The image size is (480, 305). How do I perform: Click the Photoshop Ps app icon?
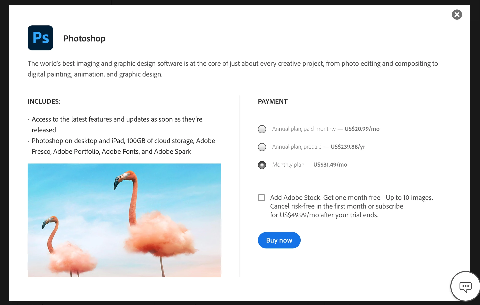[40, 38]
